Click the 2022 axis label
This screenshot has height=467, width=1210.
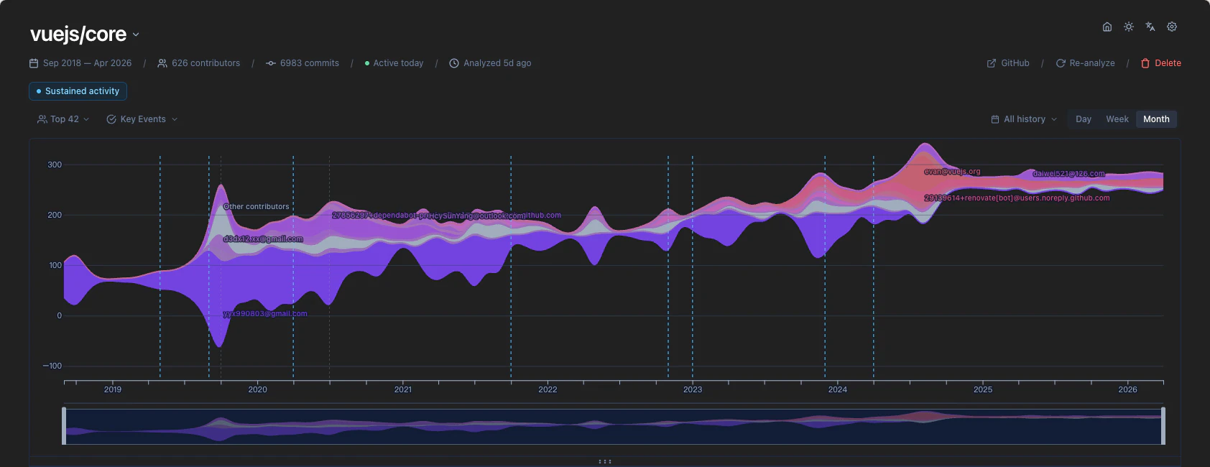[548, 389]
